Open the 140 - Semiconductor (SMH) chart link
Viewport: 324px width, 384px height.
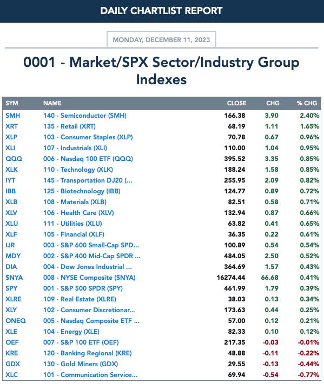click(85, 116)
